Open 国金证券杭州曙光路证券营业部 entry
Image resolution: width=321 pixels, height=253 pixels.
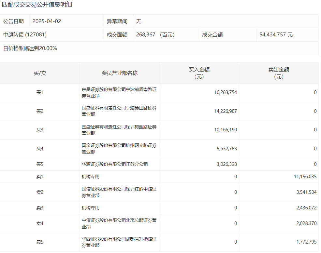pyautogui.click(x=119, y=149)
